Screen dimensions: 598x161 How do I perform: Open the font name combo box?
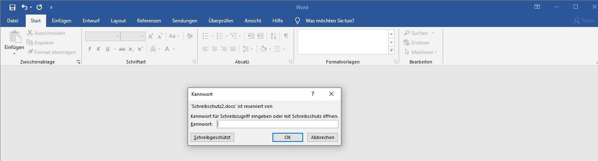click(103, 36)
